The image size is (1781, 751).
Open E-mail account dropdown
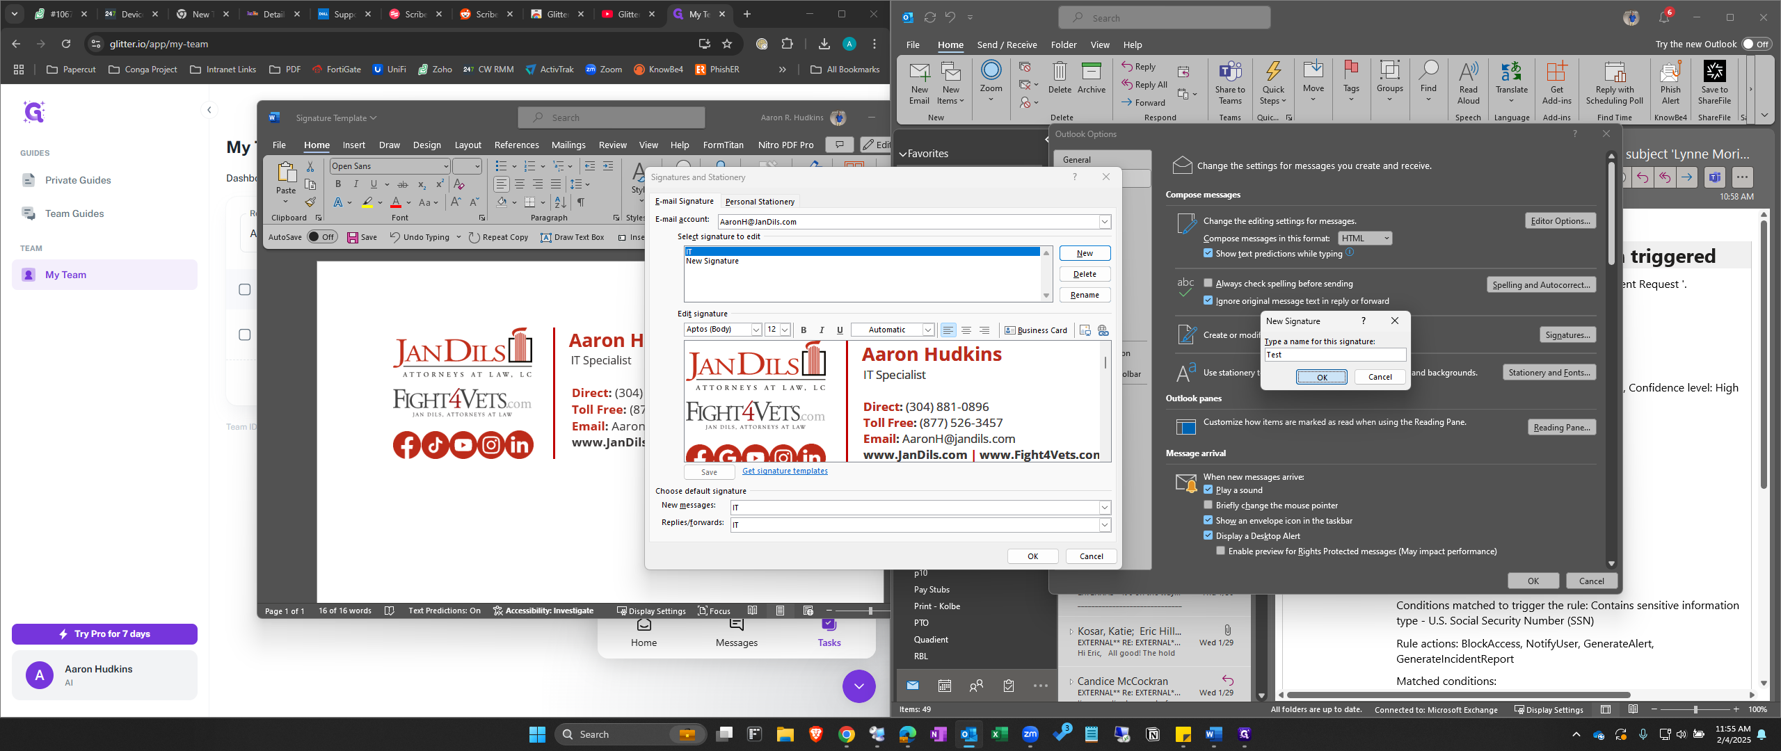(1104, 222)
